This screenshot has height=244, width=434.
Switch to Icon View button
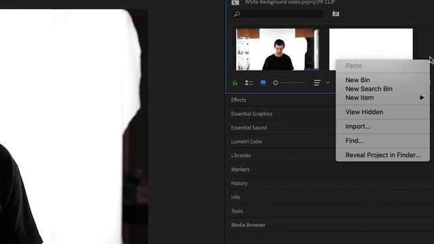(263, 83)
